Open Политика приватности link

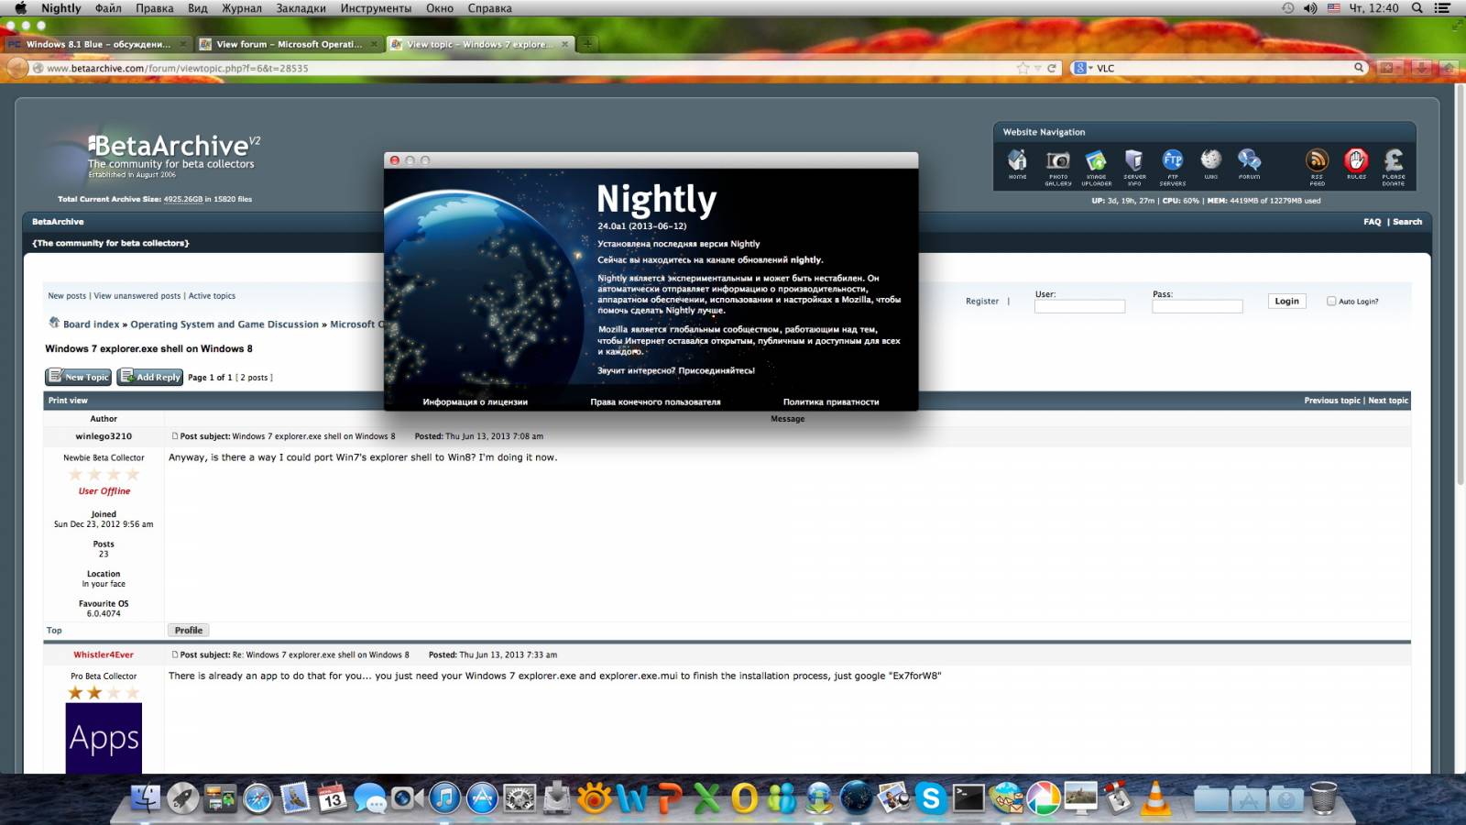(x=831, y=401)
